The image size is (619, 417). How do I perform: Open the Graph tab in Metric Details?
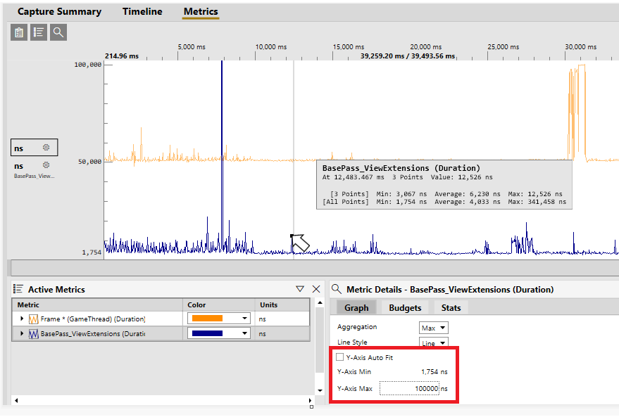pos(356,308)
